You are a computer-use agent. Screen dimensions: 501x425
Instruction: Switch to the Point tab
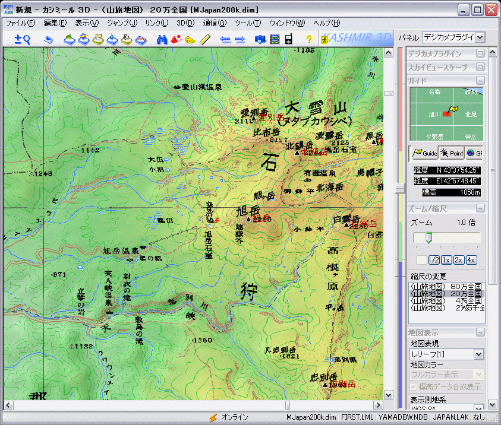pyautogui.click(x=452, y=153)
